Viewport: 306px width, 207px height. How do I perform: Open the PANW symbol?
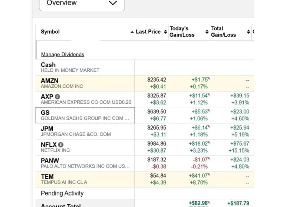50,161
